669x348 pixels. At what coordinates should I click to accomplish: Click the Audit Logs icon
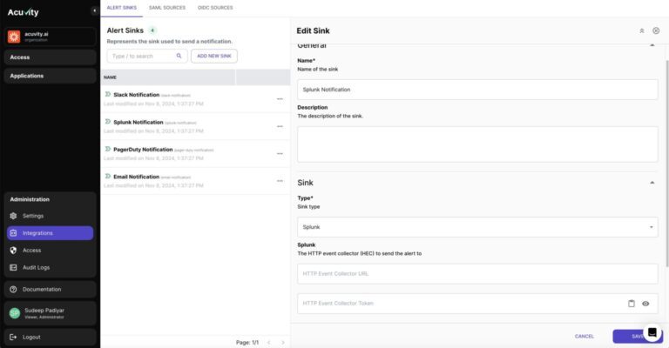[13, 267]
